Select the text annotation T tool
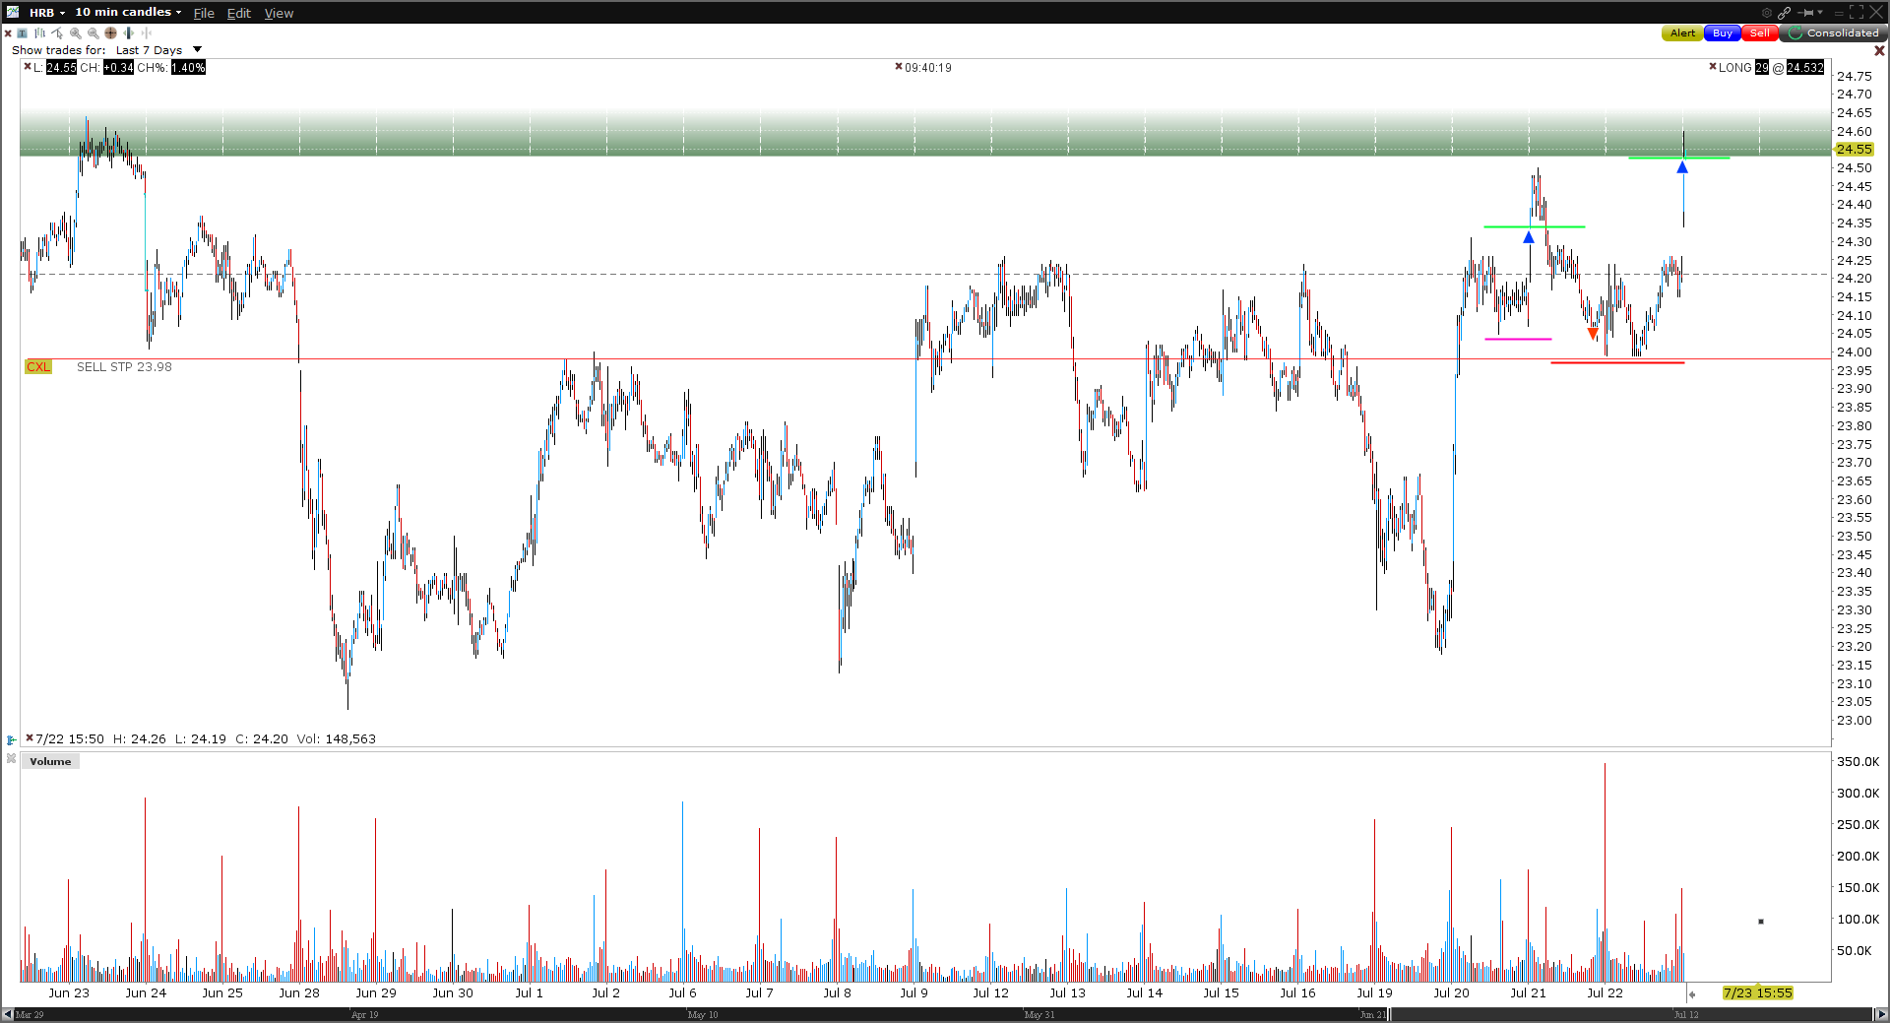 (23, 33)
